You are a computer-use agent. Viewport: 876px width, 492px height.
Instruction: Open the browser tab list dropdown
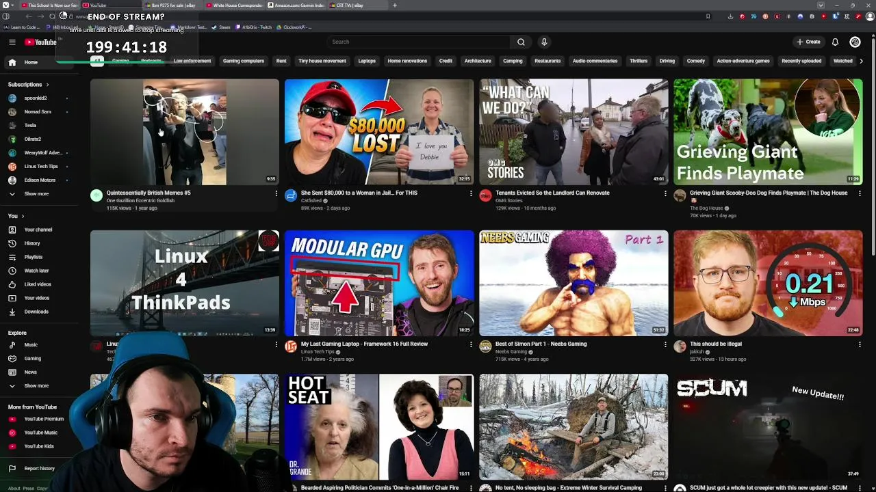tap(821, 5)
